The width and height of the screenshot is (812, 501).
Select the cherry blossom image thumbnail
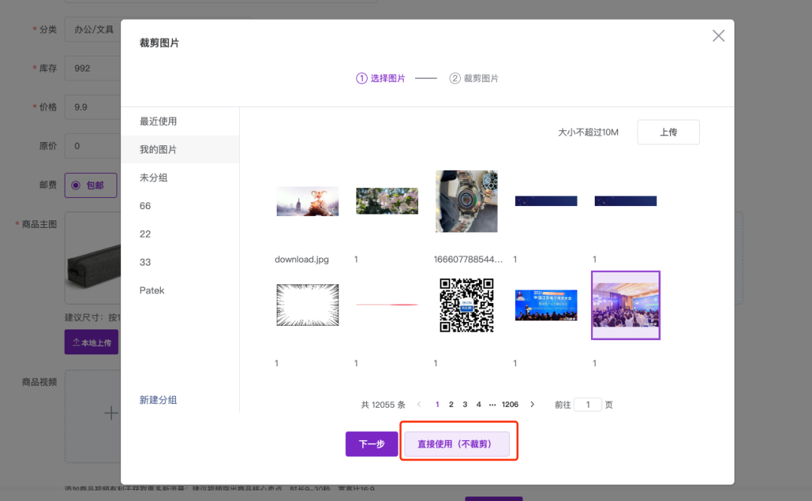[x=386, y=201]
